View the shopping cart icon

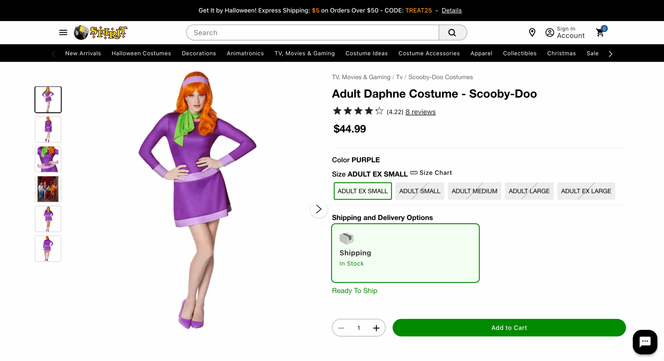[x=600, y=32]
